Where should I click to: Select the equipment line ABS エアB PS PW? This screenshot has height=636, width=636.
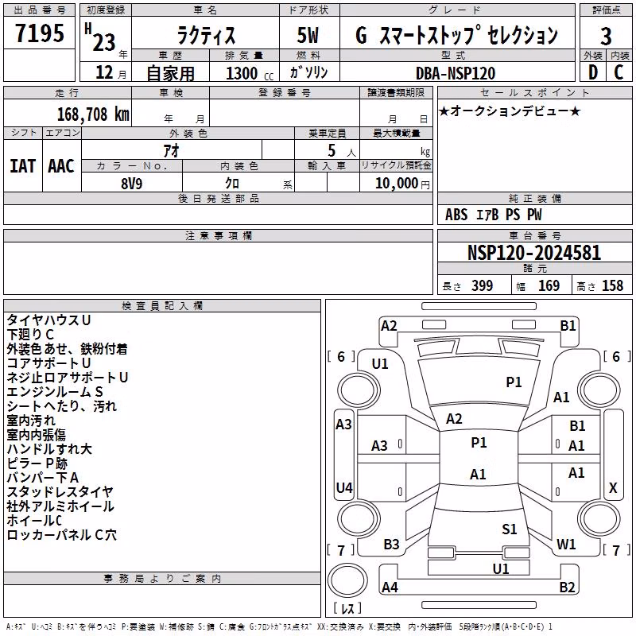[x=493, y=215]
